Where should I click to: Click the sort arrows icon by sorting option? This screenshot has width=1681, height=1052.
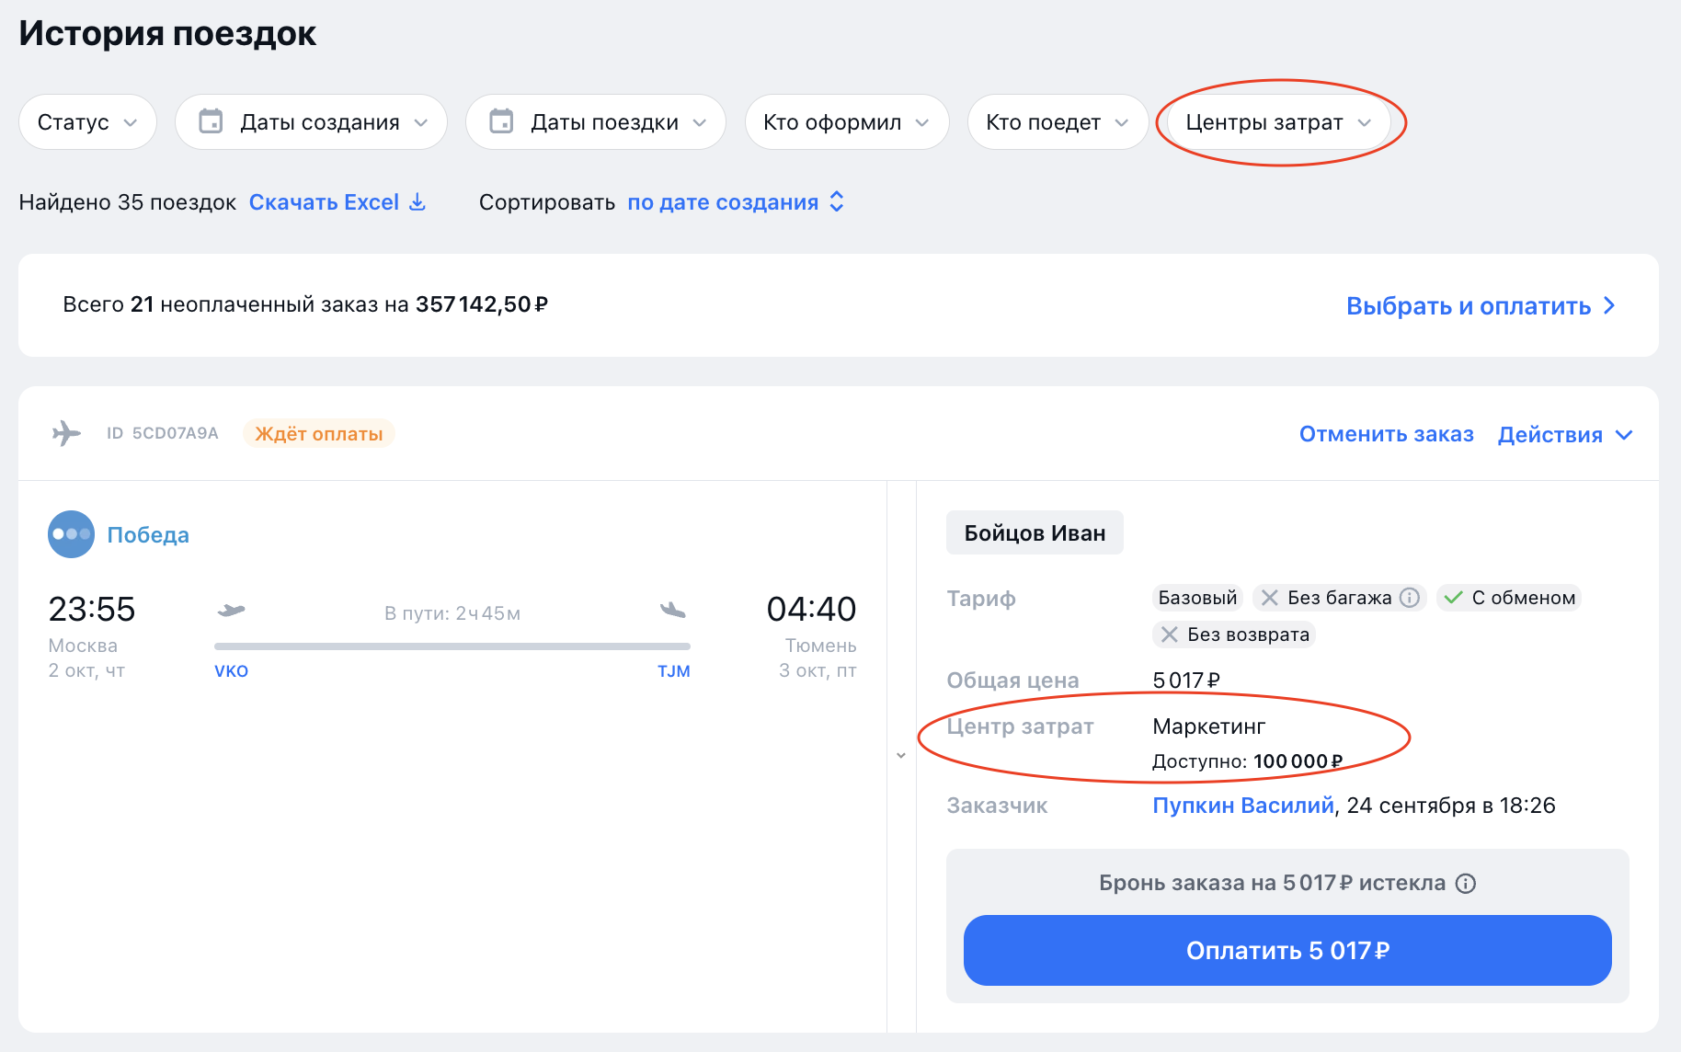pyautogui.click(x=837, y=202)
